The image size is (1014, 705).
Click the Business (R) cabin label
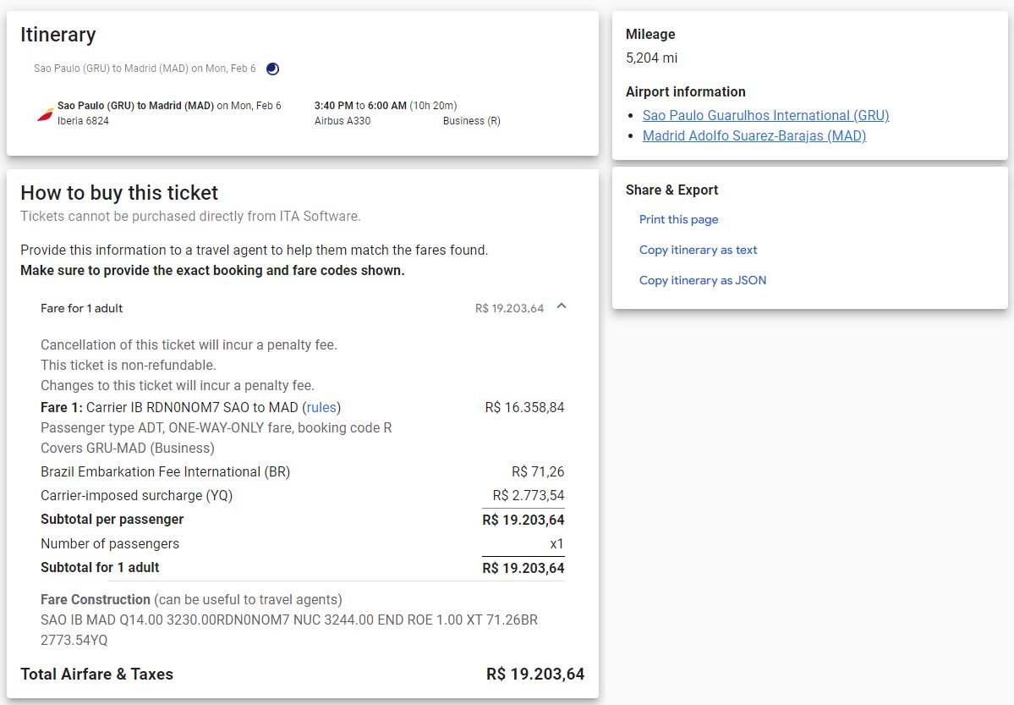point(471,121)
